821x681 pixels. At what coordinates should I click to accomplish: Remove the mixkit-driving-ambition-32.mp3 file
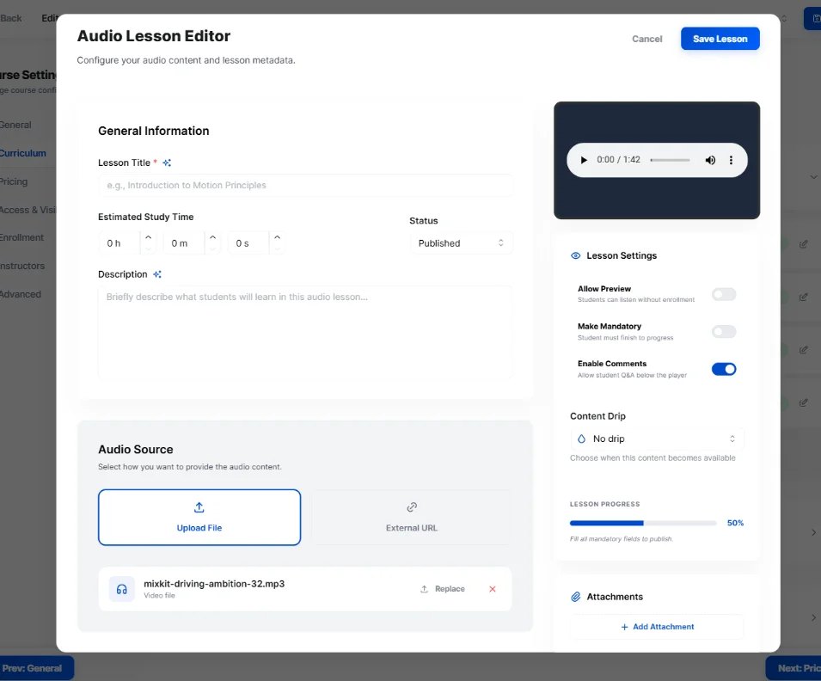point(493,589)
